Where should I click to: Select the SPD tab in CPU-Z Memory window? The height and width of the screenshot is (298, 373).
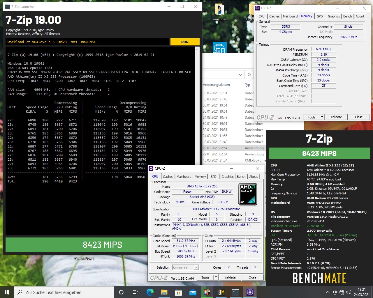[x=320, y=16]
